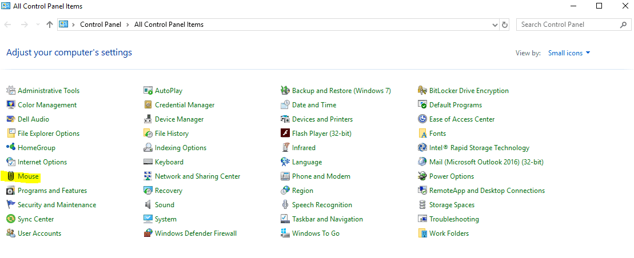634x258 pixels.
Task: Click the Flash Player red icon
Action: (x=285, y=133)
